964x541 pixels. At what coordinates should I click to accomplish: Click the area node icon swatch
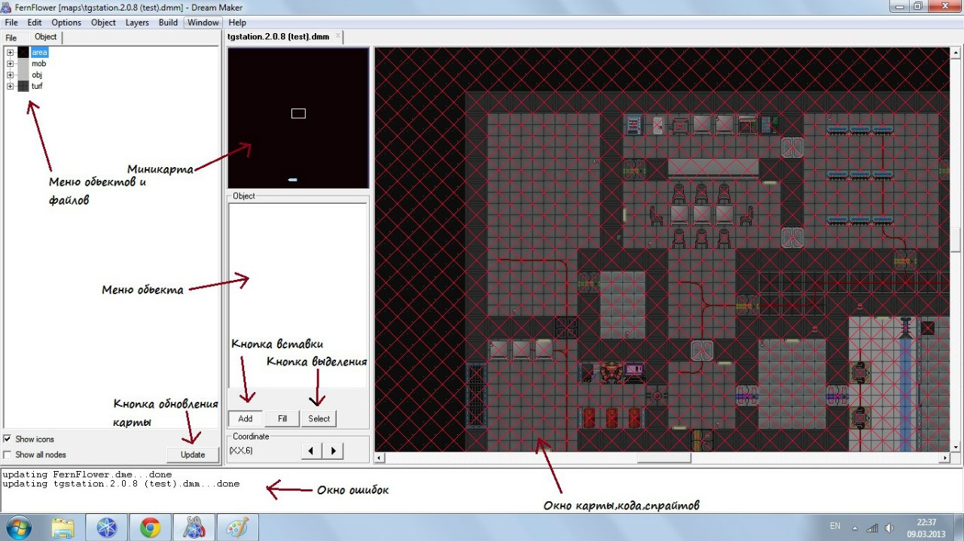(23, 53)
